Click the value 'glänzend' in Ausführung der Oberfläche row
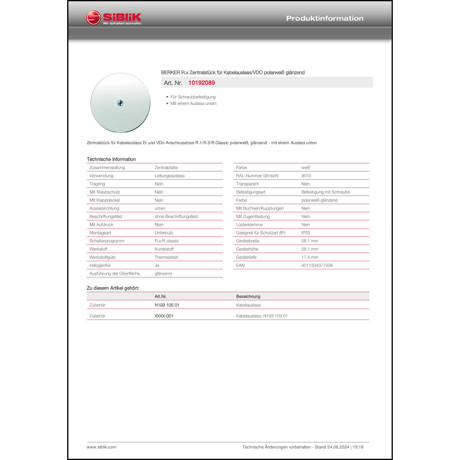This screenshot has height=460, width=460. tap(163, 274)
